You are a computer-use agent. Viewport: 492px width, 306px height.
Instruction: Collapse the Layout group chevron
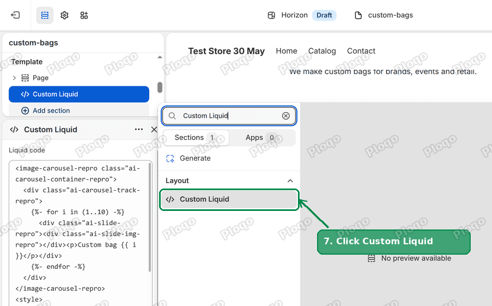pyautogui.click(x=290, y=180)
